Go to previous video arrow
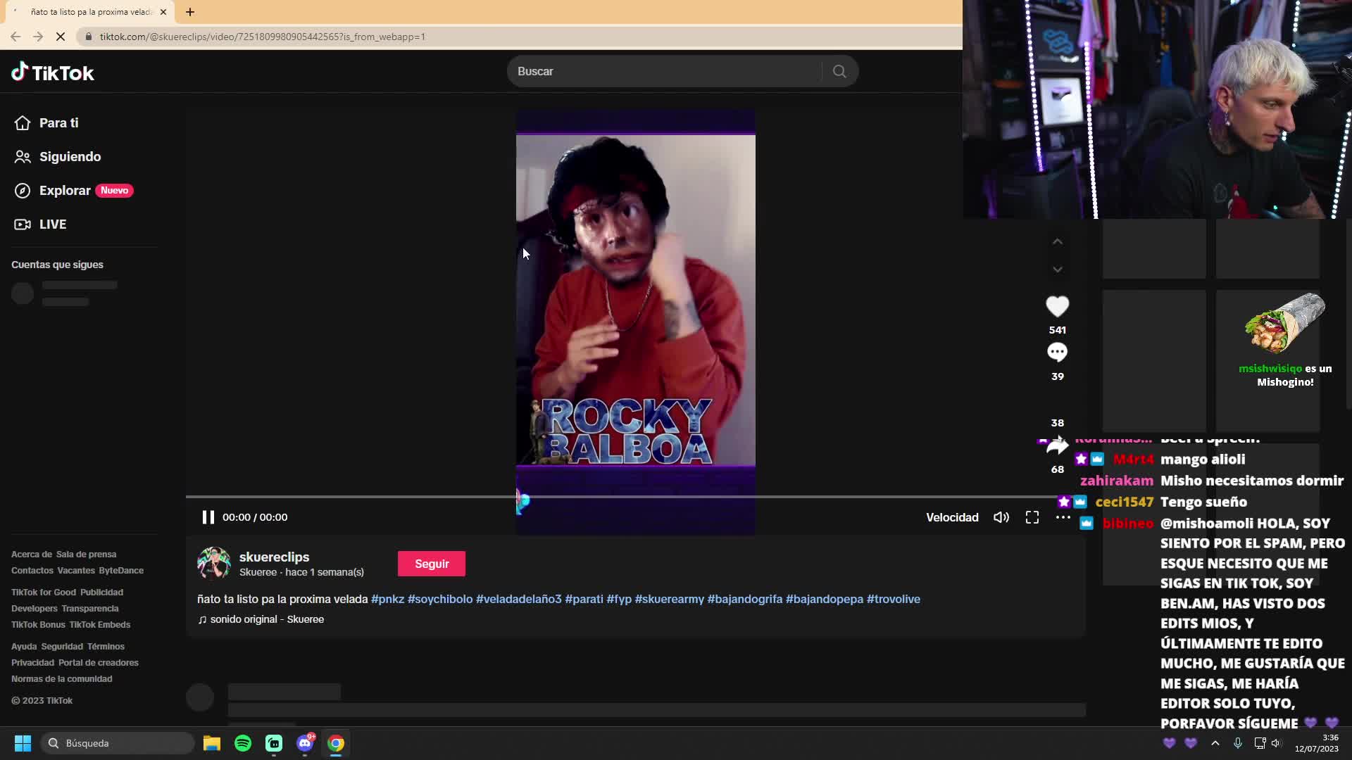The height and width of the screenshot is (760, 1352). point(1057,241)
